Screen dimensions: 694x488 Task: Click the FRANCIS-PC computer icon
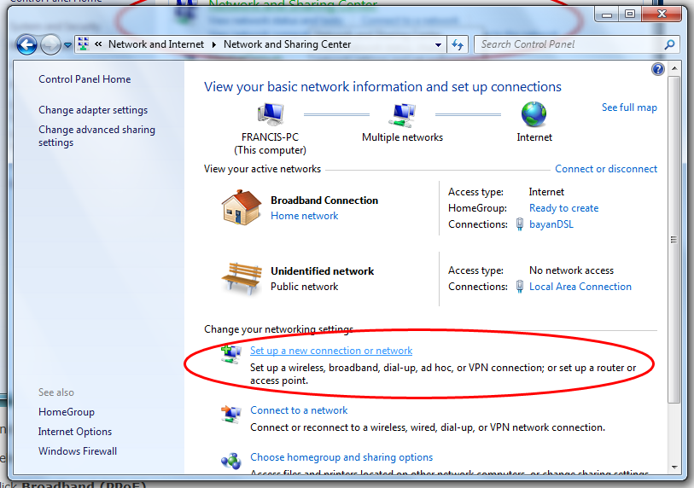(x=271, y=113)
